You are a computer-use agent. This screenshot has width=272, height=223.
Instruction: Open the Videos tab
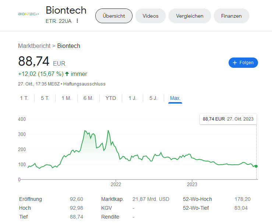pyautogui.click(x=151, y=16)
